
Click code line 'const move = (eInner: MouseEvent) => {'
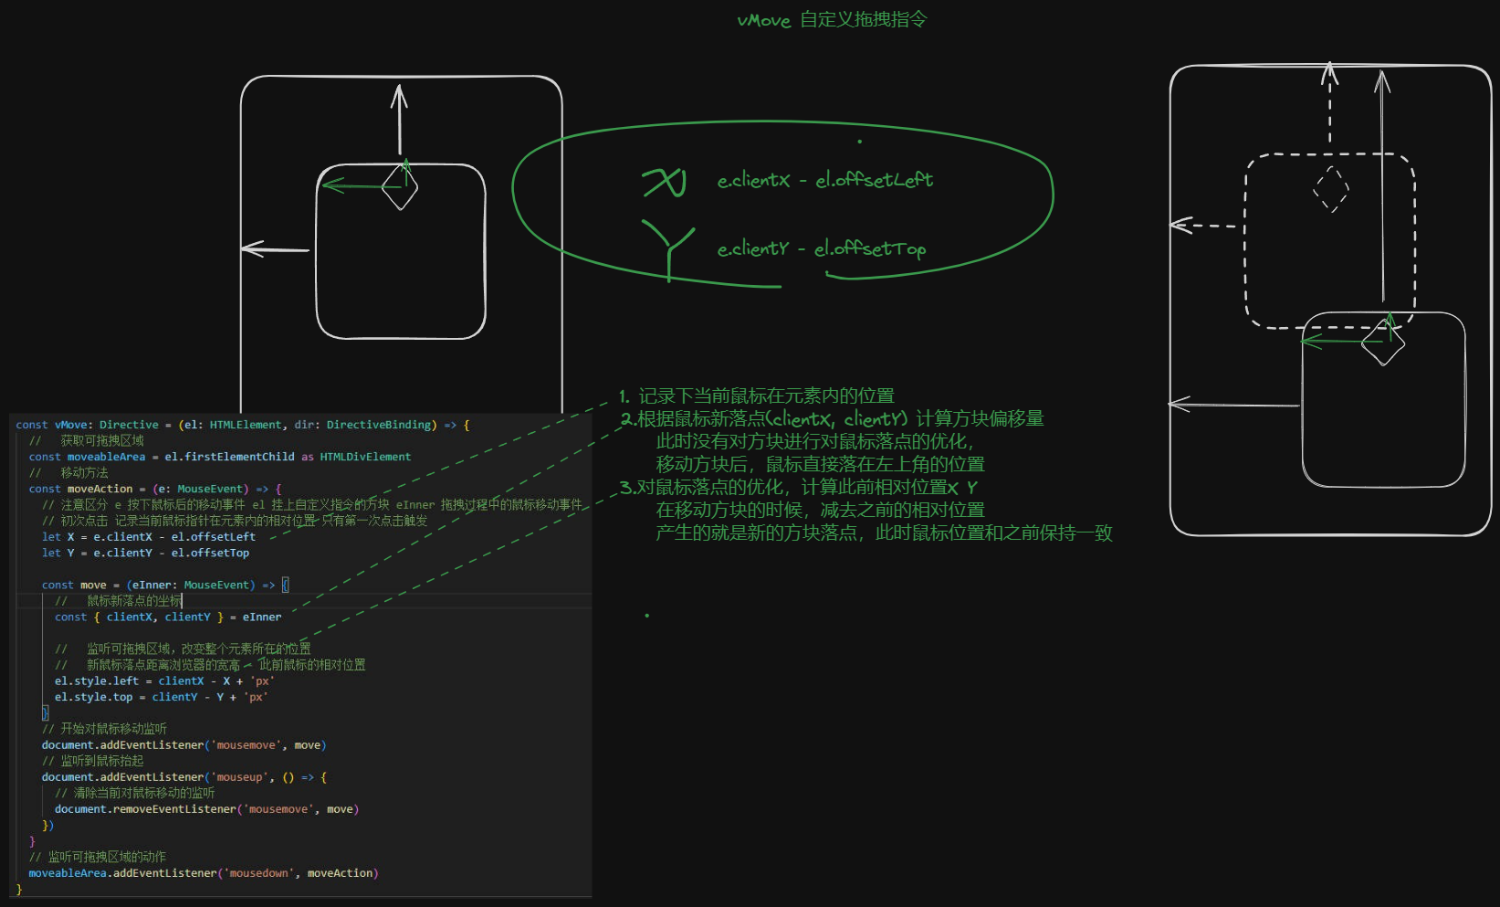click(165, 585)
